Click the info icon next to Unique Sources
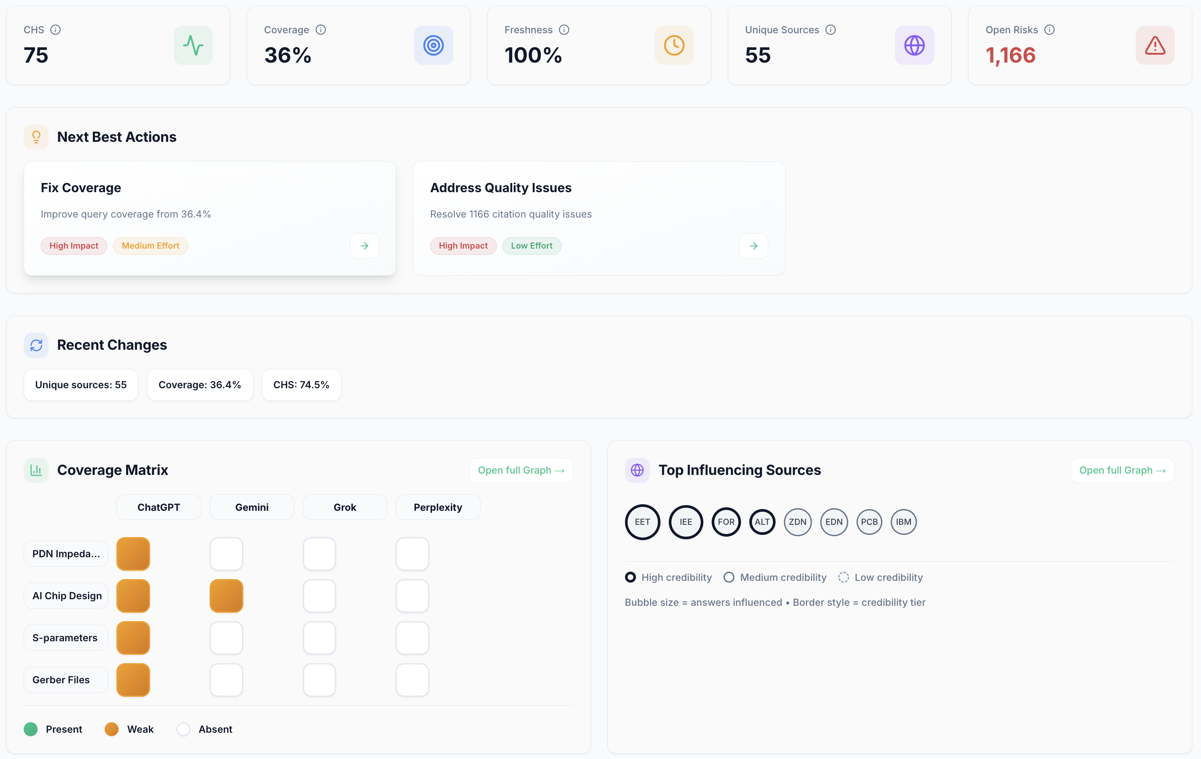 (830, 30)
